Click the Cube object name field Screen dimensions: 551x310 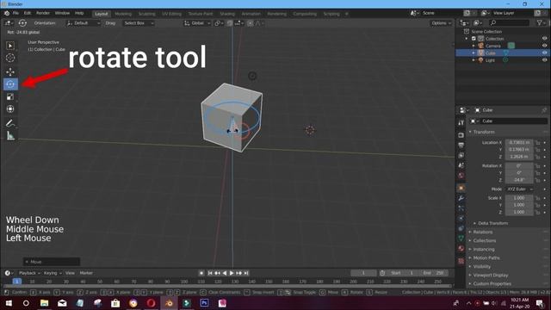pyautogui.click(x=513, y=121)
